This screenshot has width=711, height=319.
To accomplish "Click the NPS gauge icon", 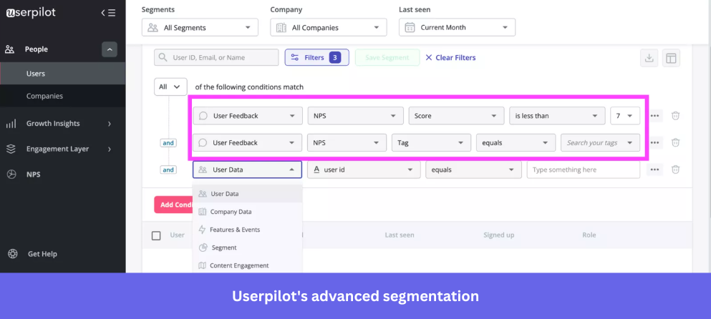I will pyautogui.click(x=11, y=174).
